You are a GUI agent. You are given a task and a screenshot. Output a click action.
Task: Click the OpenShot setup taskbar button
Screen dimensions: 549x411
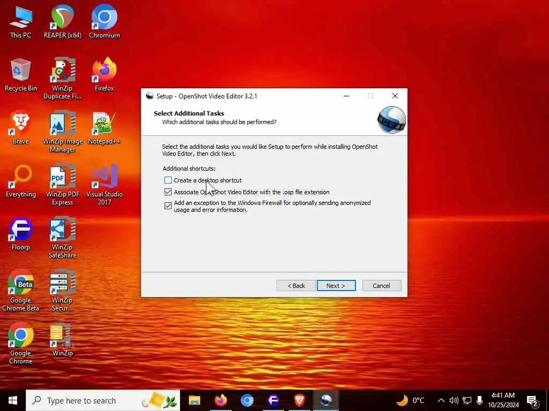(325, 400)
